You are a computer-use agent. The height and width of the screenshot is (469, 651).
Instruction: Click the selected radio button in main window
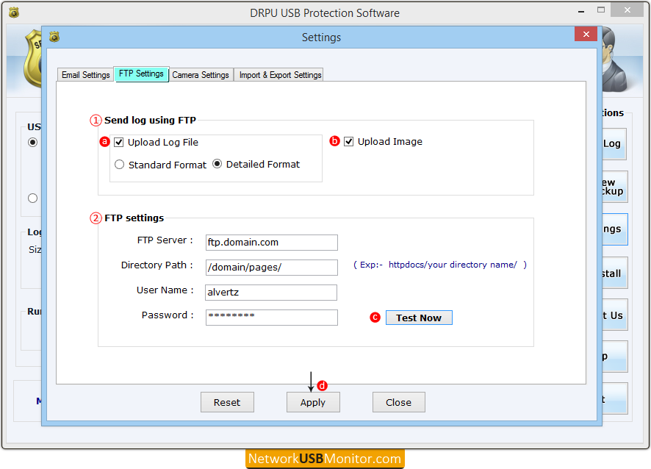tap(33, 143)
